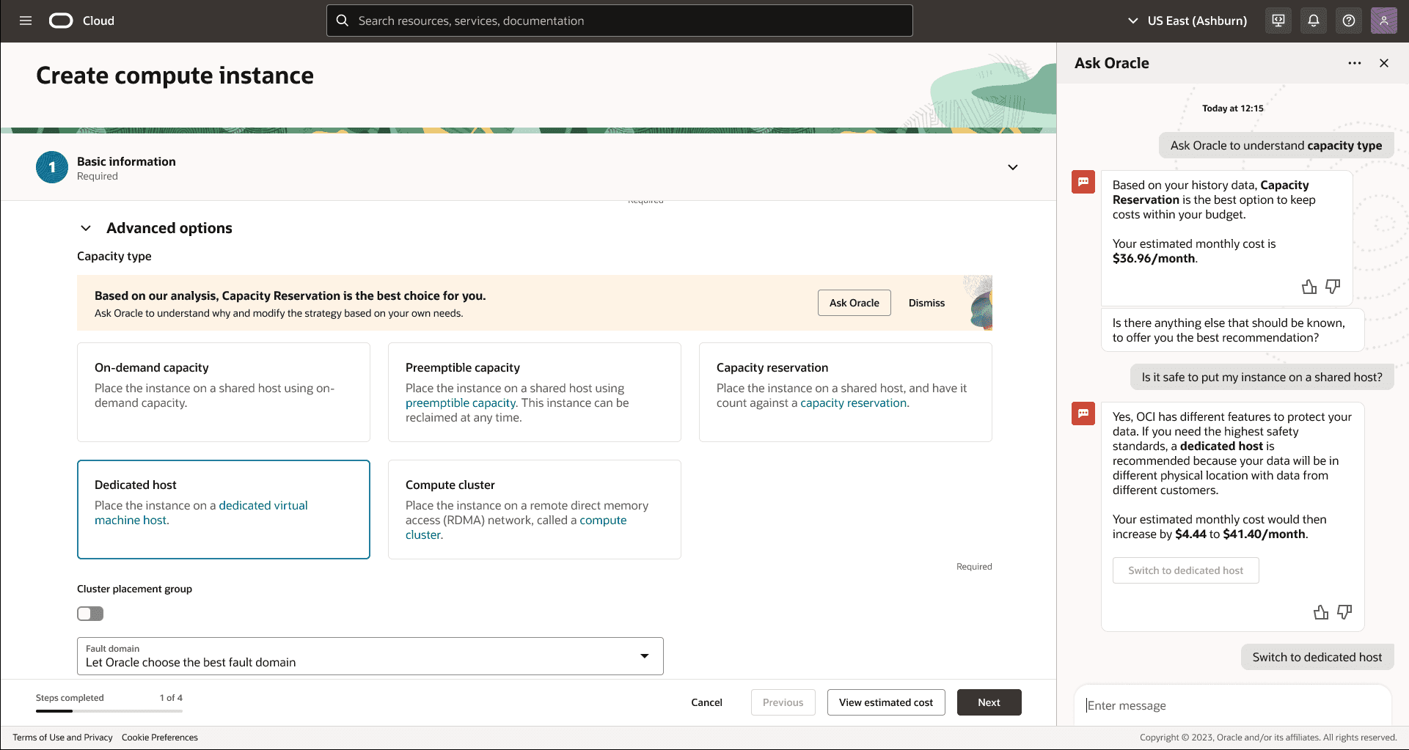The width and height of the screenshot is (1409, 750).
Task: Thumbs up the Capacity Reservation answer
Action: (x=1309, y=287)
